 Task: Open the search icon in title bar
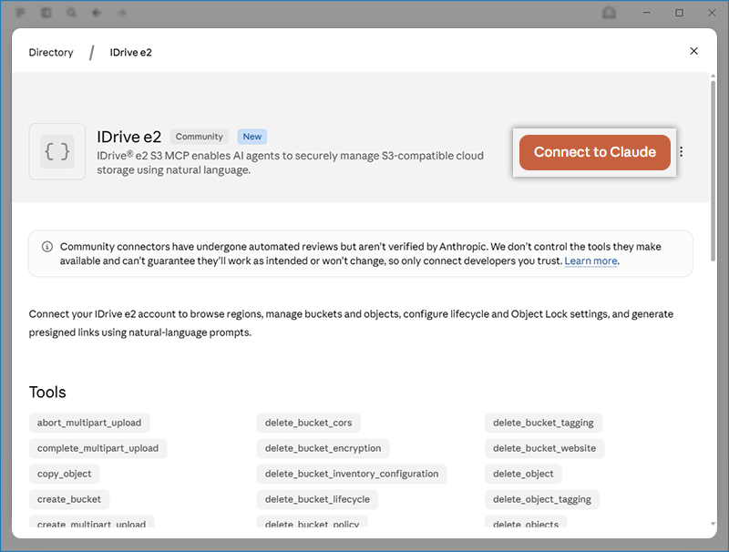(71, 13)
